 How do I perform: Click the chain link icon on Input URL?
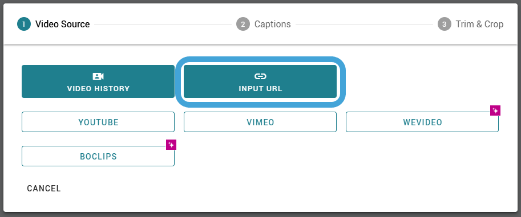click(x=260, y=77)
